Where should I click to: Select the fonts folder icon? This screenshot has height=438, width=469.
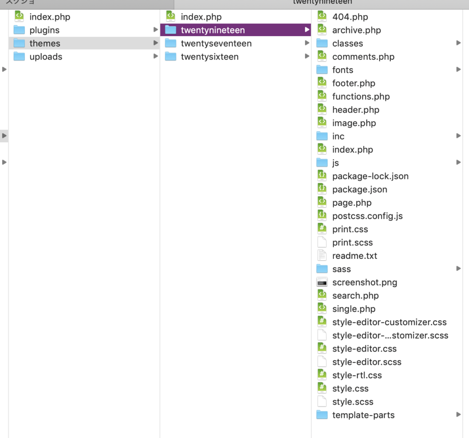[x=322, y=69]
